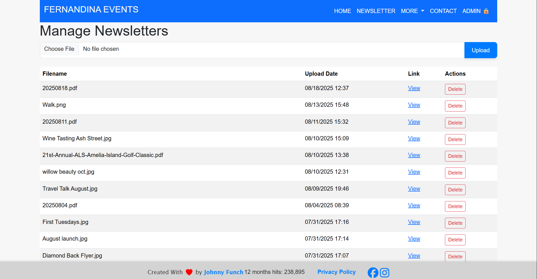Select filename Diamond Back Flyer.jpg

point(72,256)
